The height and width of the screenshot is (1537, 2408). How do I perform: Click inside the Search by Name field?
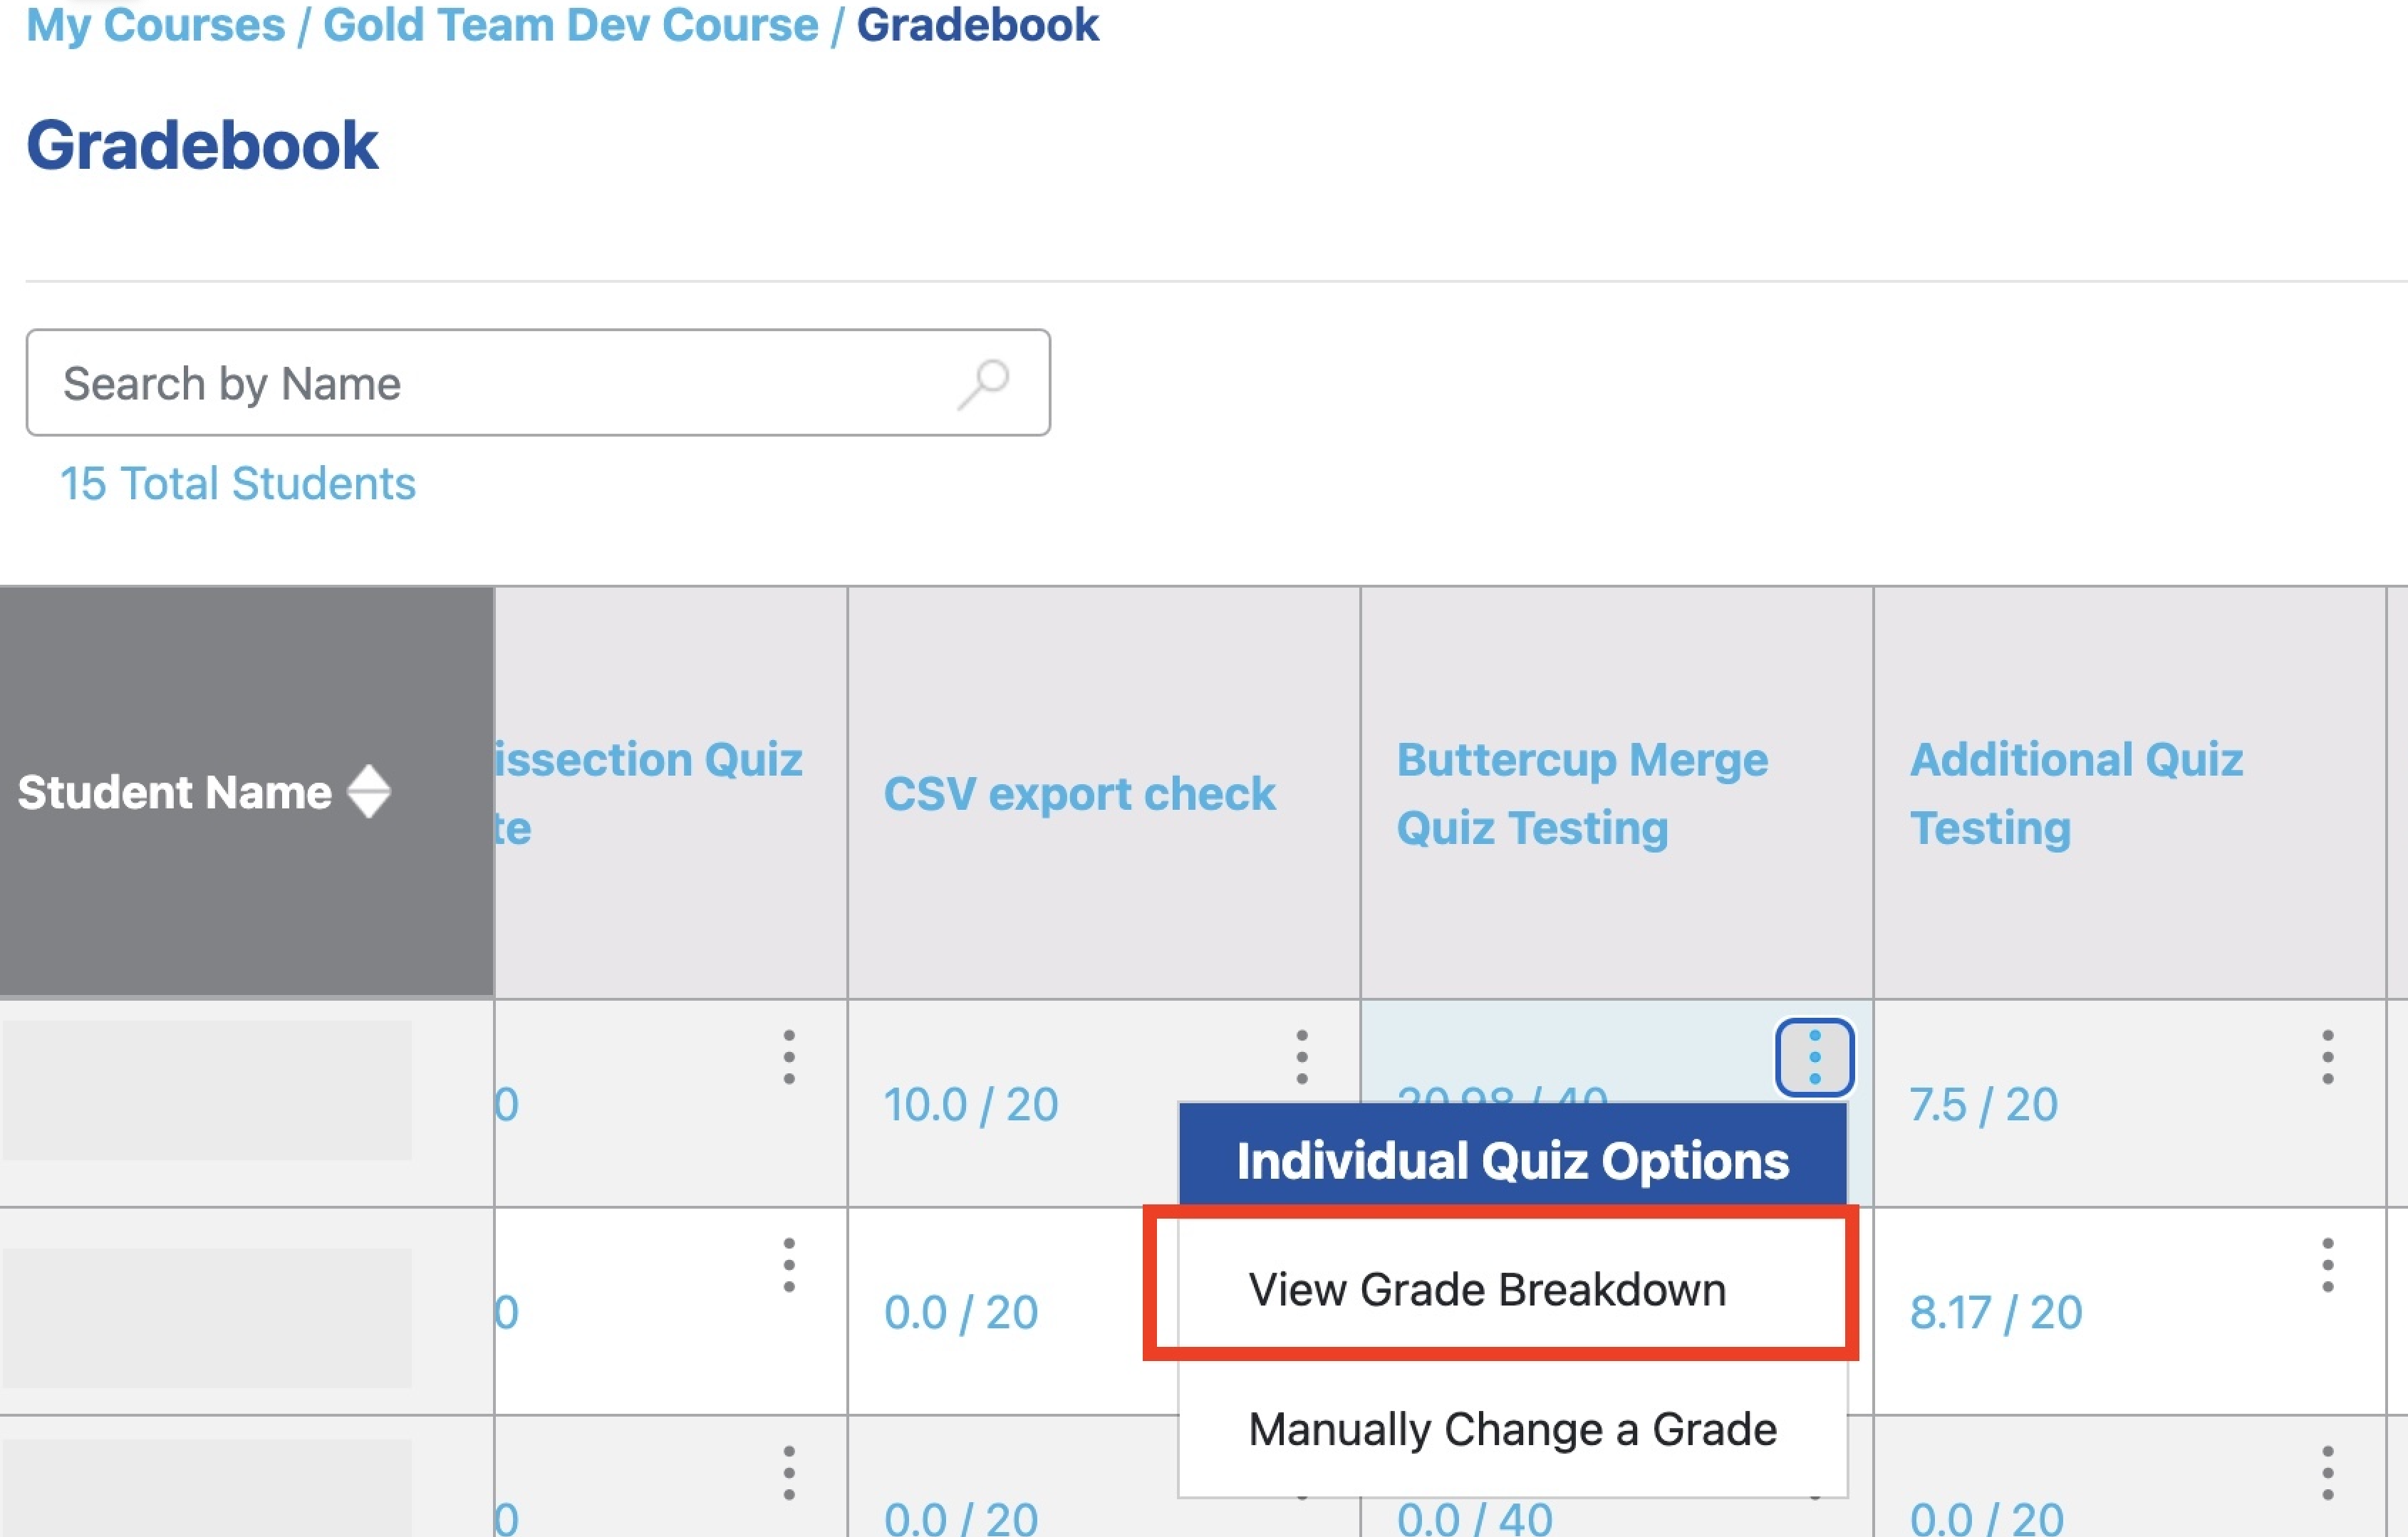click(400, 383)
